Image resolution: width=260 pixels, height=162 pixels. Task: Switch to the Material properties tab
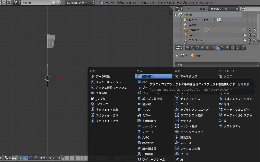tap(228, 48)
